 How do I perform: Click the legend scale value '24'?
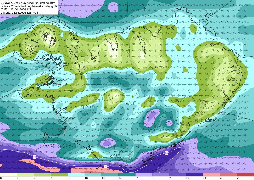pyautogui.click(x=204, y=178)
